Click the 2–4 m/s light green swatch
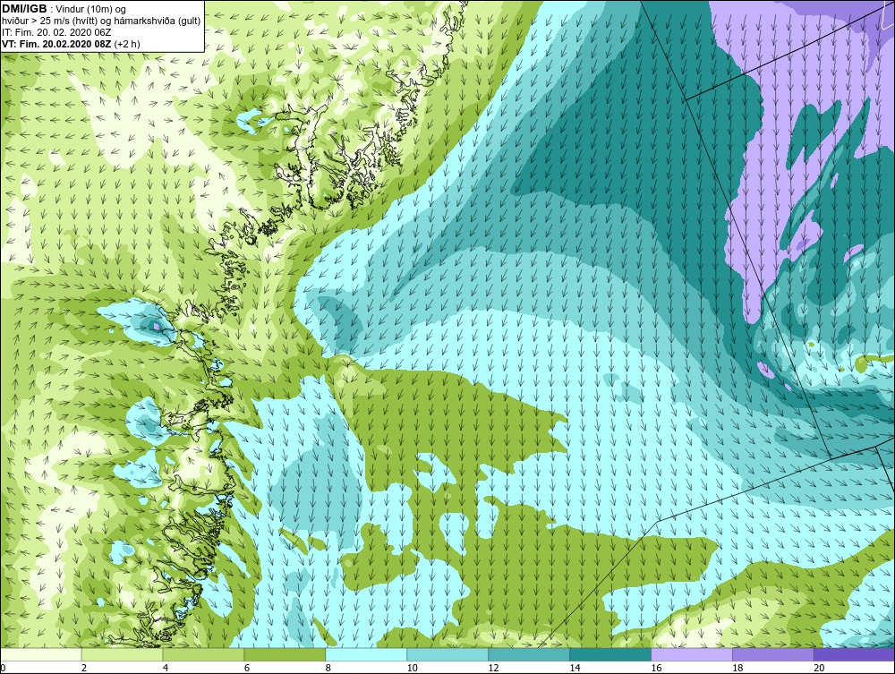The image size is (895, 674). [122, 654]
